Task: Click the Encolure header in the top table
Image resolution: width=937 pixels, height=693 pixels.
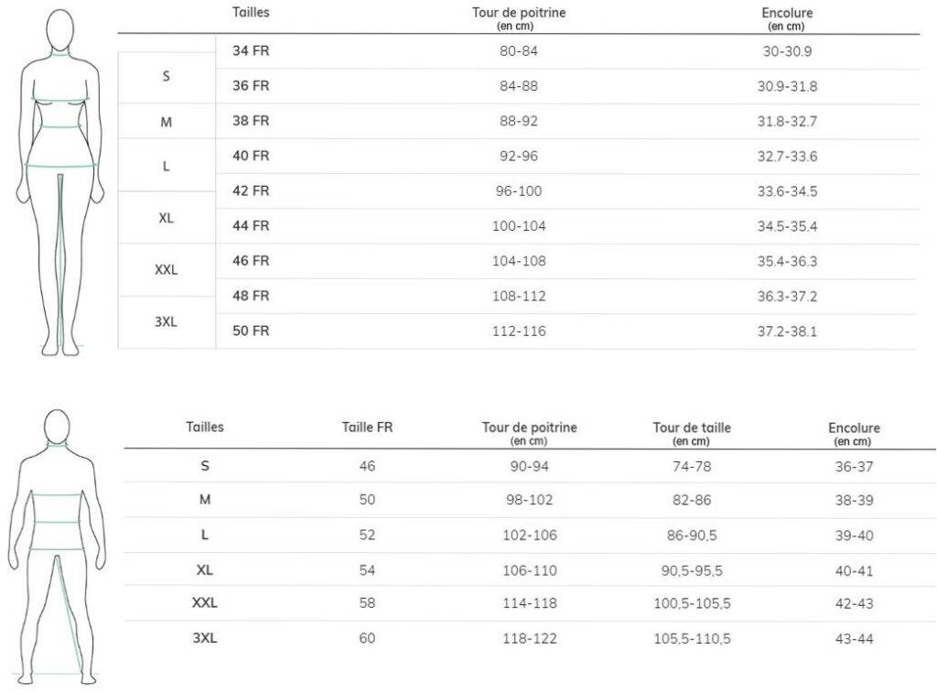Action: pyautogui.click(x=787, y=14)
